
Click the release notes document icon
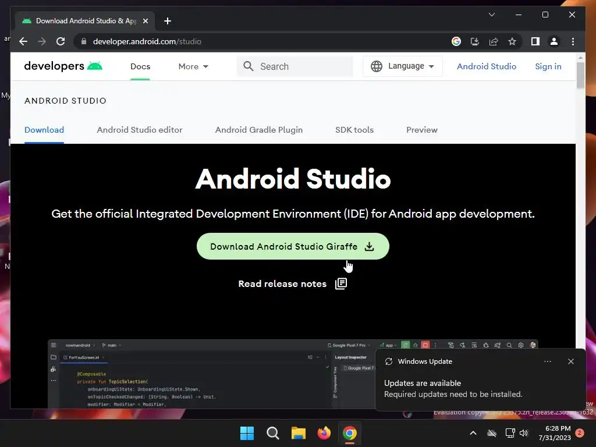point(341,283)
